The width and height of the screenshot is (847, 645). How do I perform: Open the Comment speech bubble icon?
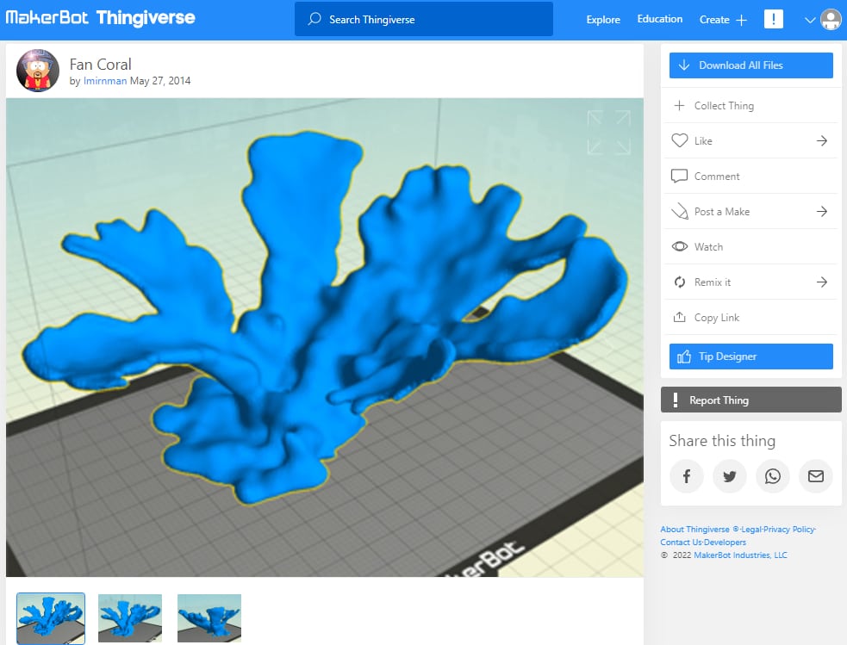681,176
